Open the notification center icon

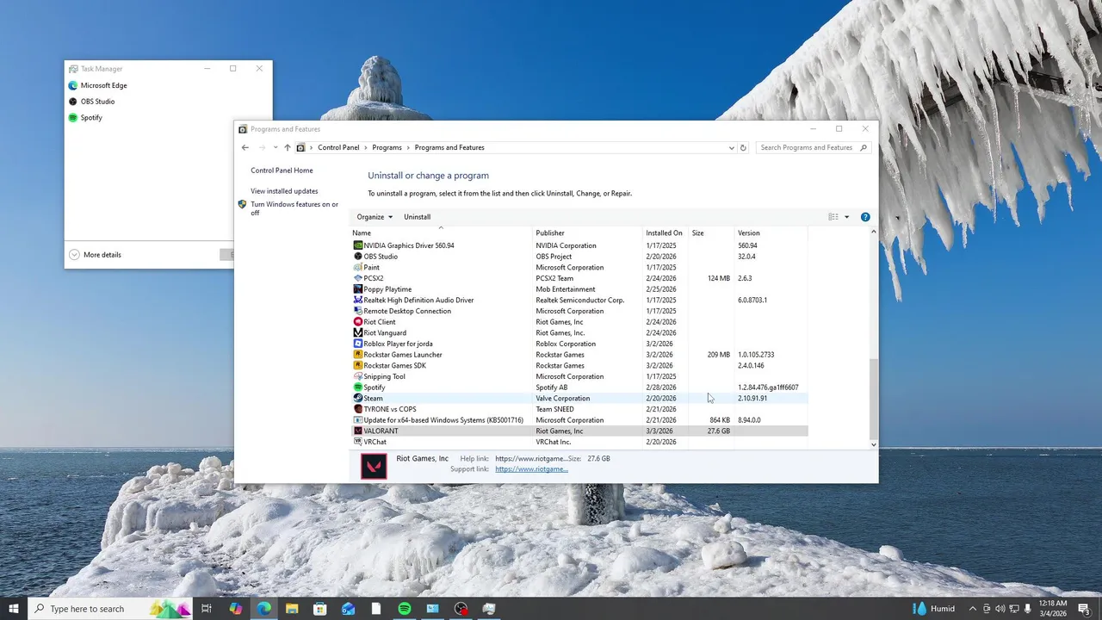[1084, 609]
